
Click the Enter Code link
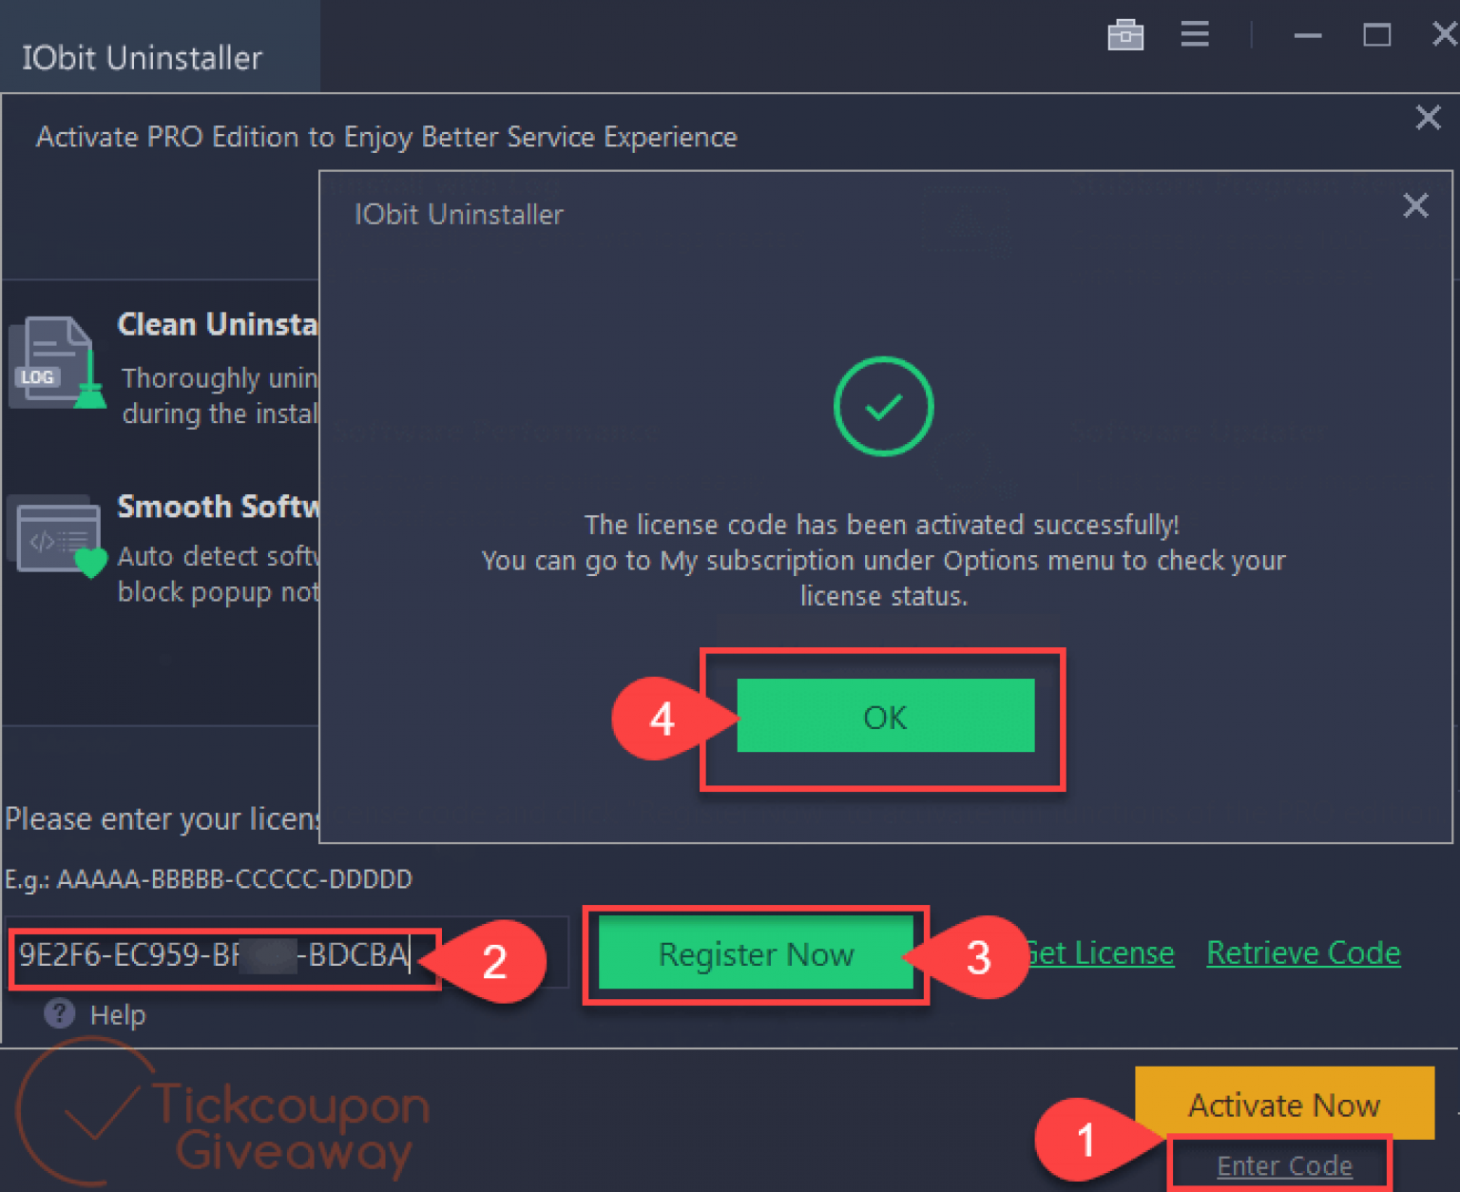click(1284, 1165)
